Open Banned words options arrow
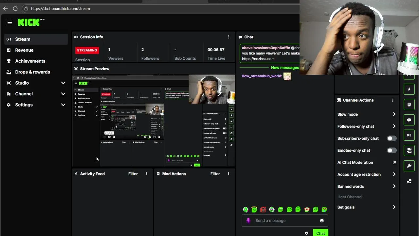Image resolution: width=419 pixels, height=236 pixels. tap(394, 187)
